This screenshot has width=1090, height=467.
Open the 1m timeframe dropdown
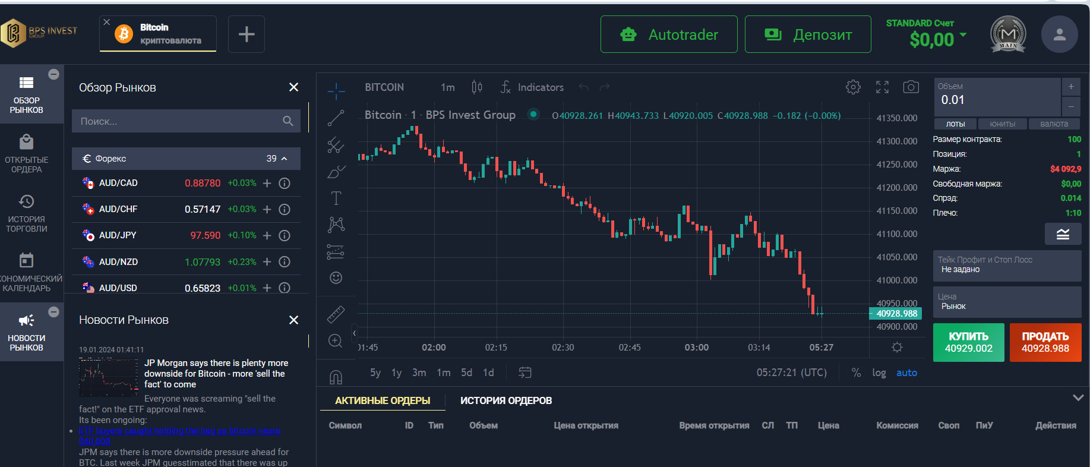448,87
